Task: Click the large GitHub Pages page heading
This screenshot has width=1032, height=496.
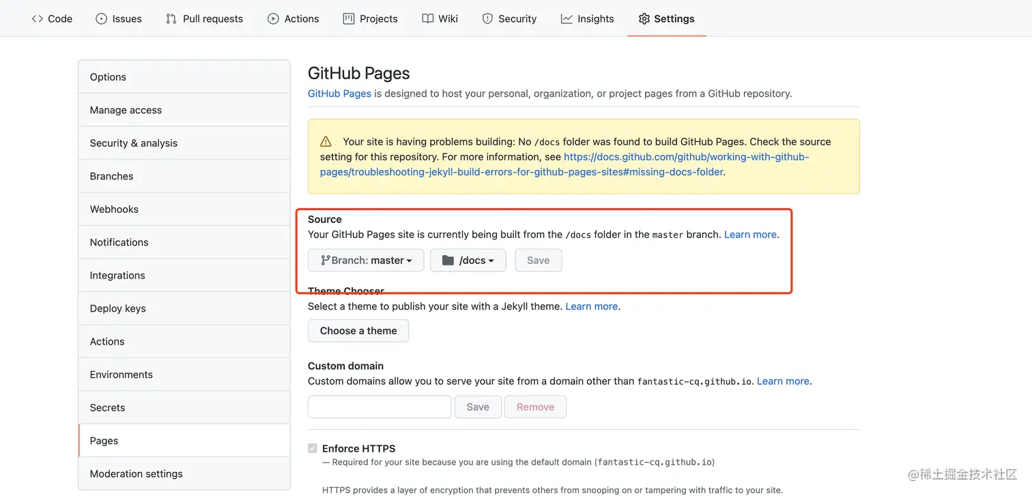Action: coord(359,73)
